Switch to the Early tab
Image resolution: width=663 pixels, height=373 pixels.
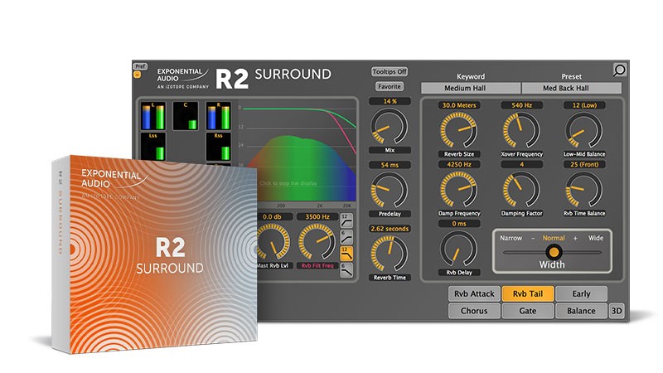coord(582,293)
